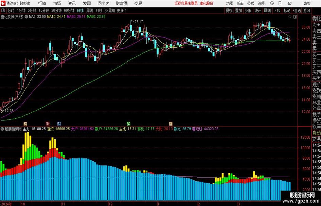Image resolution: width=321 pixels, height=206 pixels.
Task: Switch to 分时 chart tab
Action: [11, 10]
